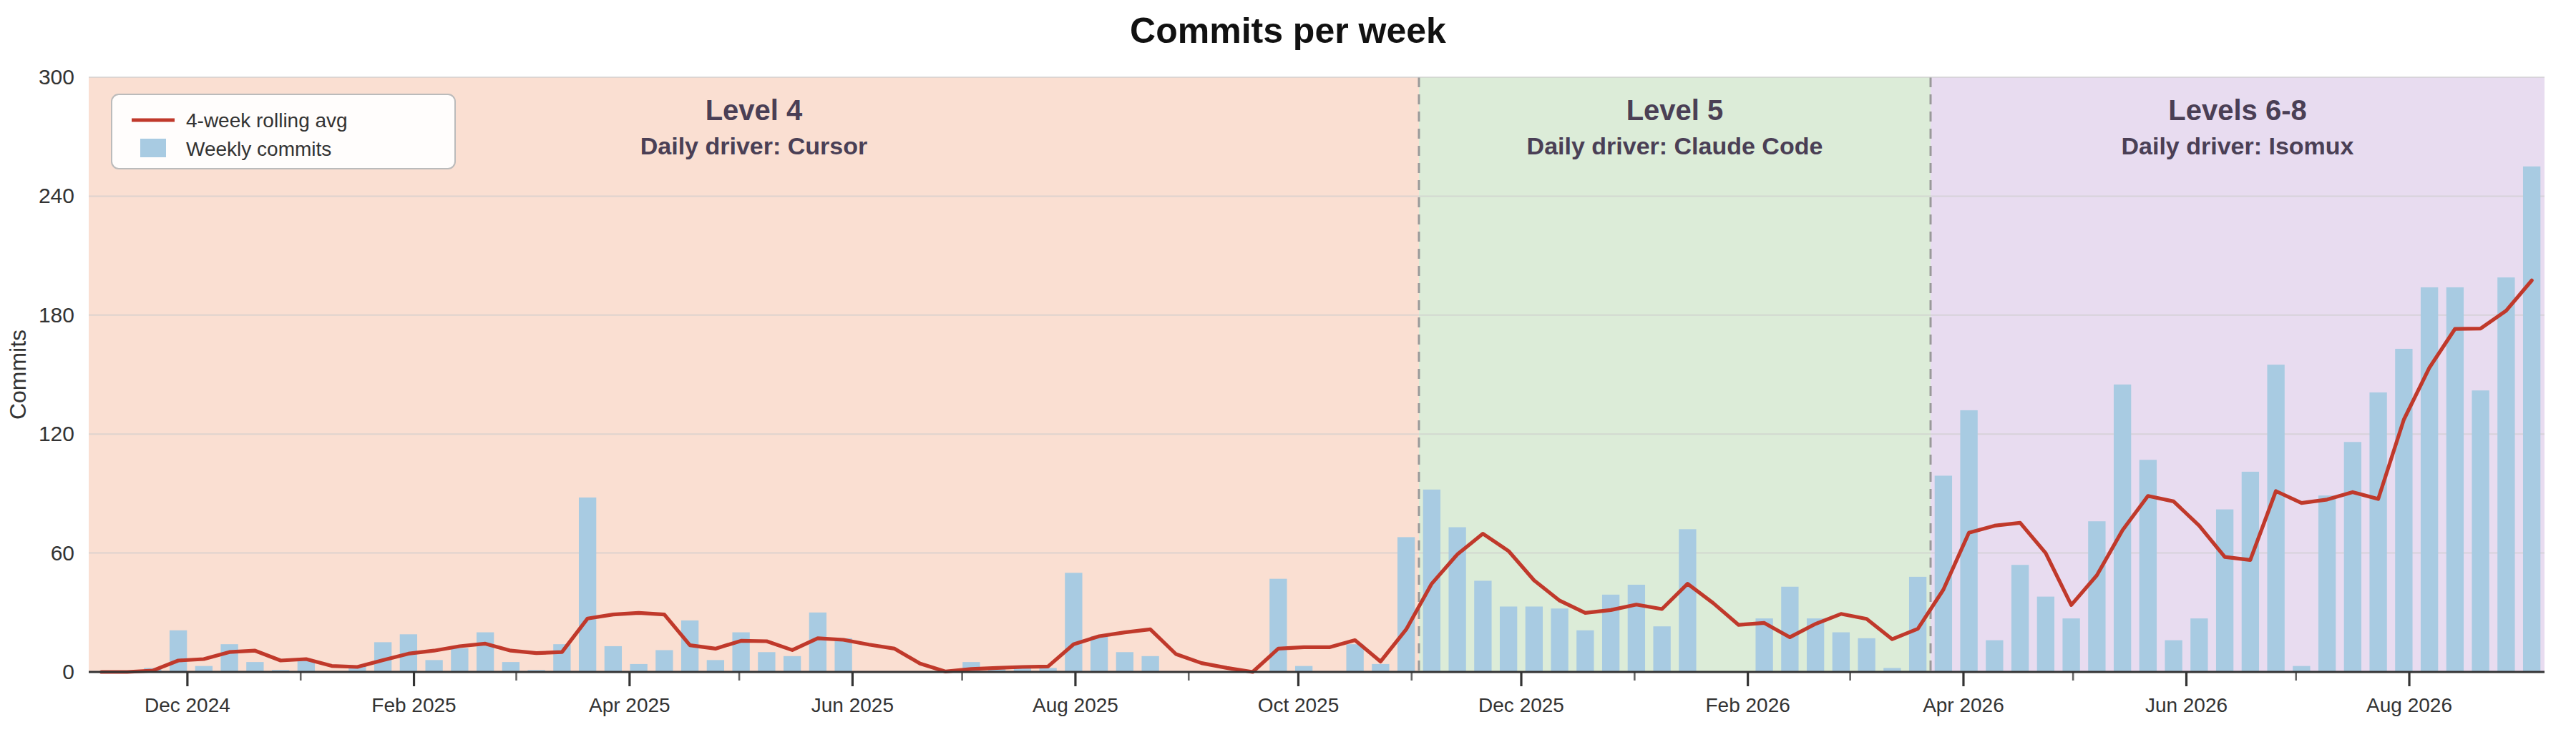Image resolution: width=2576 pixels, height=732 pixels.
Task: Click the red line sample in the legend
Action: click(x=153, y=121)
